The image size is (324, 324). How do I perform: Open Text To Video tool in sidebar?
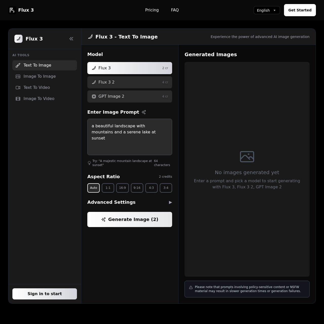click(45, 88)
